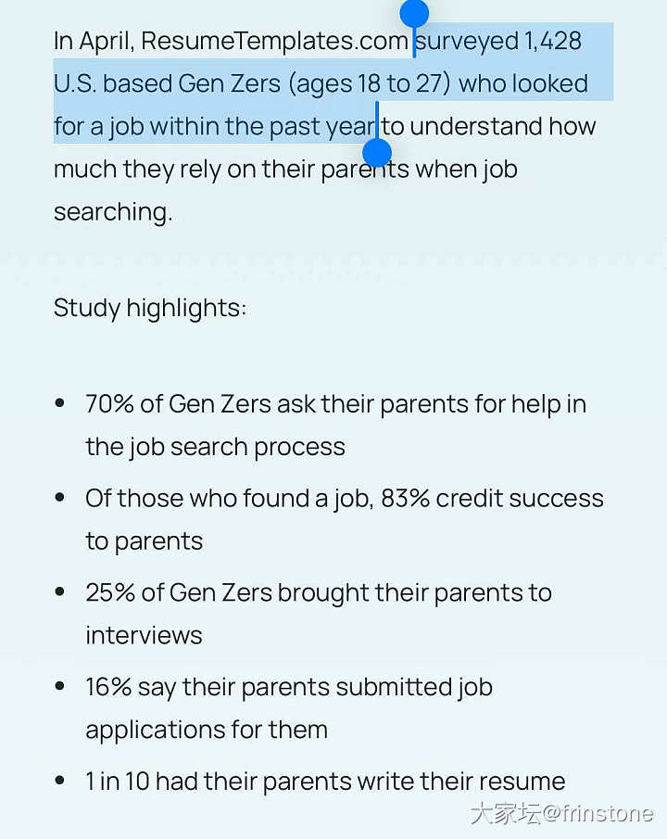667x839 pixels.
Task: Tap the highlighted text "U.S. based Gen Zers"
Action: (167, 84)
